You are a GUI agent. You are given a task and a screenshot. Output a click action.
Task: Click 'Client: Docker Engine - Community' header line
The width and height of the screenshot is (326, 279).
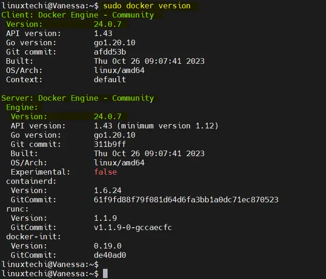tap(78, 15)
